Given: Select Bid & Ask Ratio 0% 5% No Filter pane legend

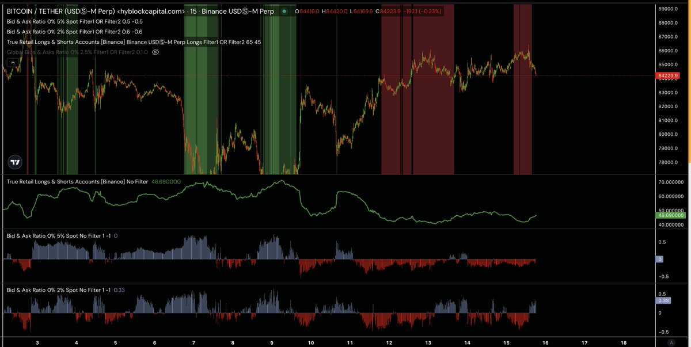Looking at the screenshot, I should tap(59, 235).
